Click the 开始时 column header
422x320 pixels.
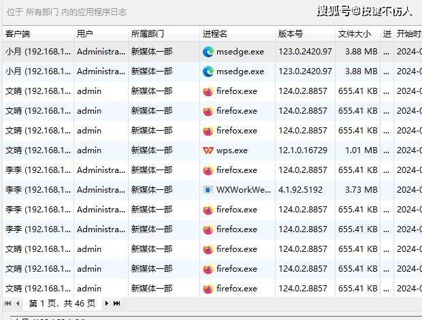[408, 33]
